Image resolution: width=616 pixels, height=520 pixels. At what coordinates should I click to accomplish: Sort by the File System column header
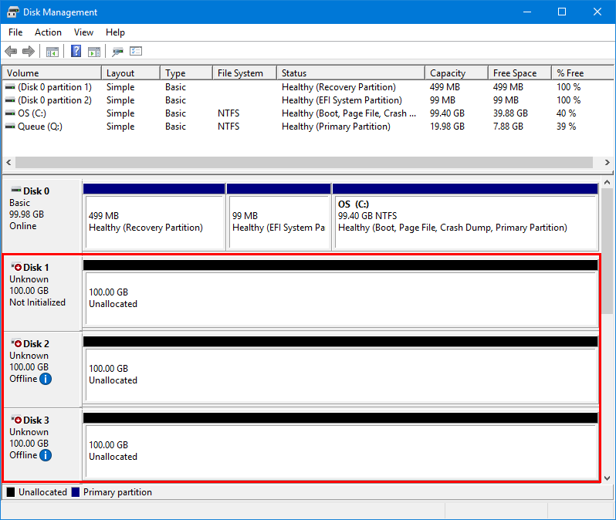point(242,73)
